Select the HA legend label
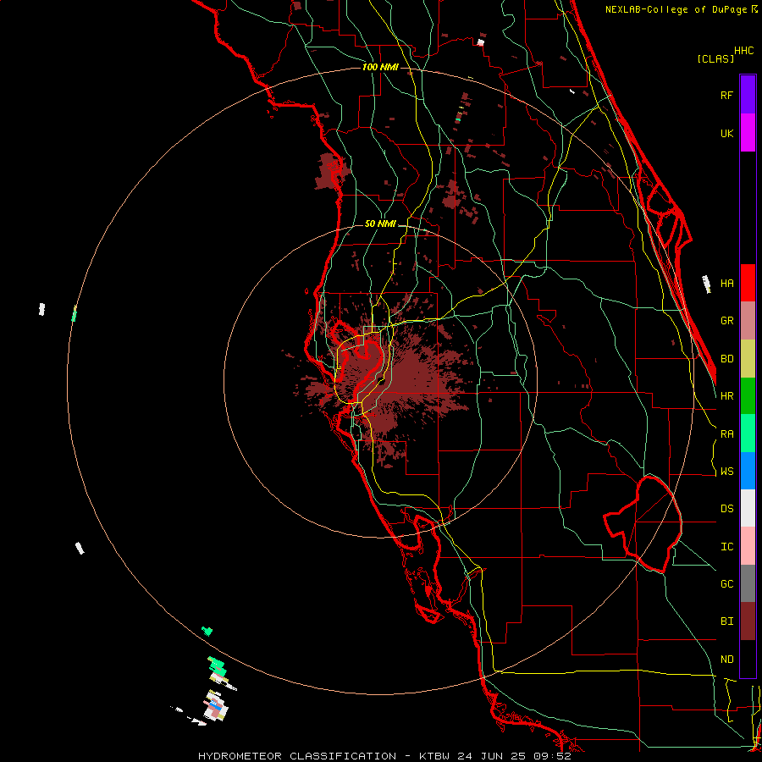Image resolution: width=762 pixels, height=762 pixels. point(726,284)
